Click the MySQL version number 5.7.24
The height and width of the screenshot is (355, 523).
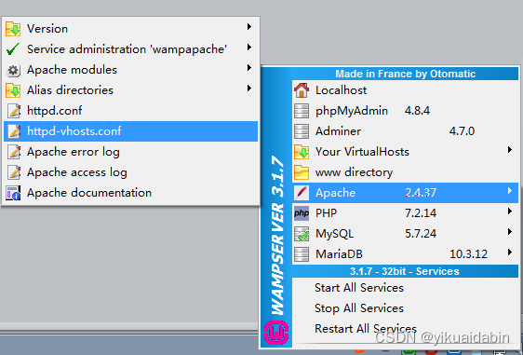tap(421, 234)
